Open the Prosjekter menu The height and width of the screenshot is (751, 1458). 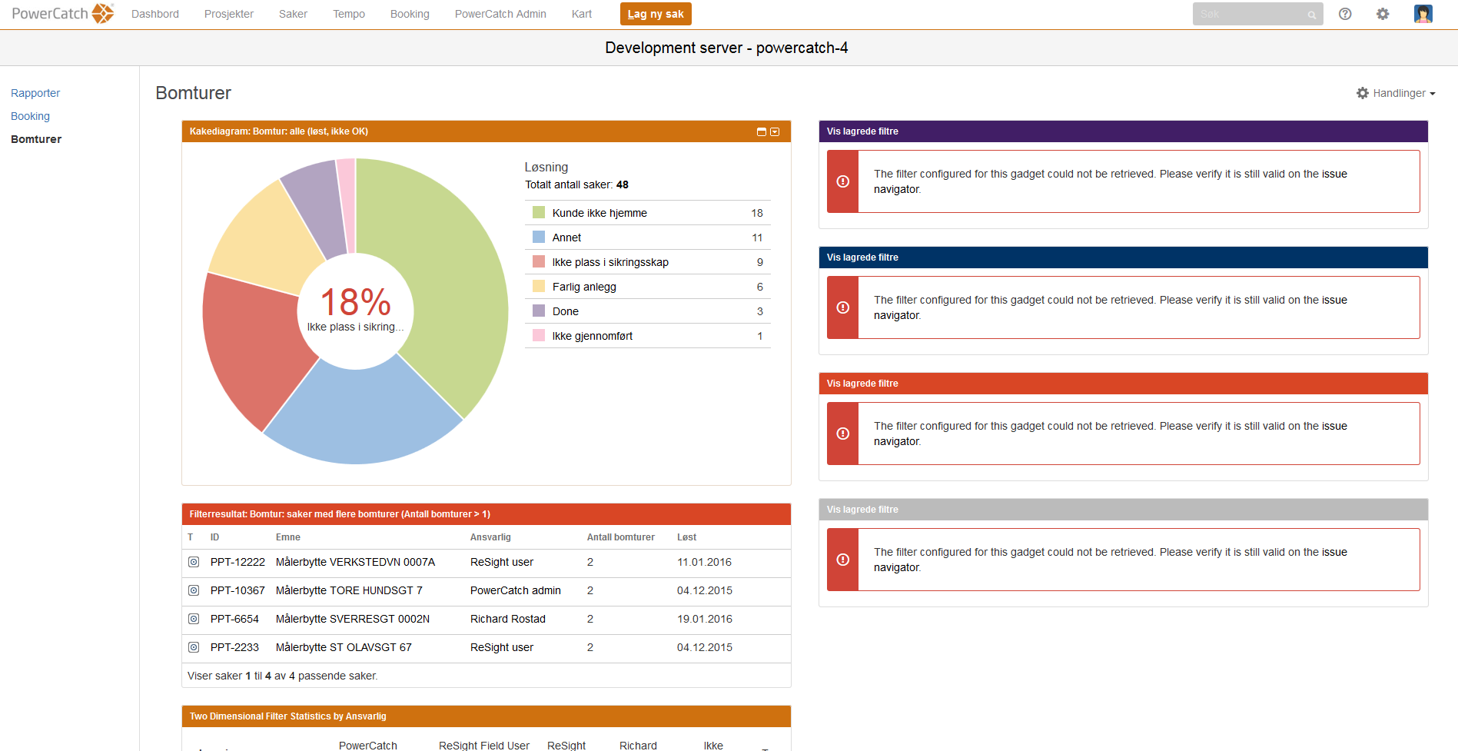[x=228, y=14]
